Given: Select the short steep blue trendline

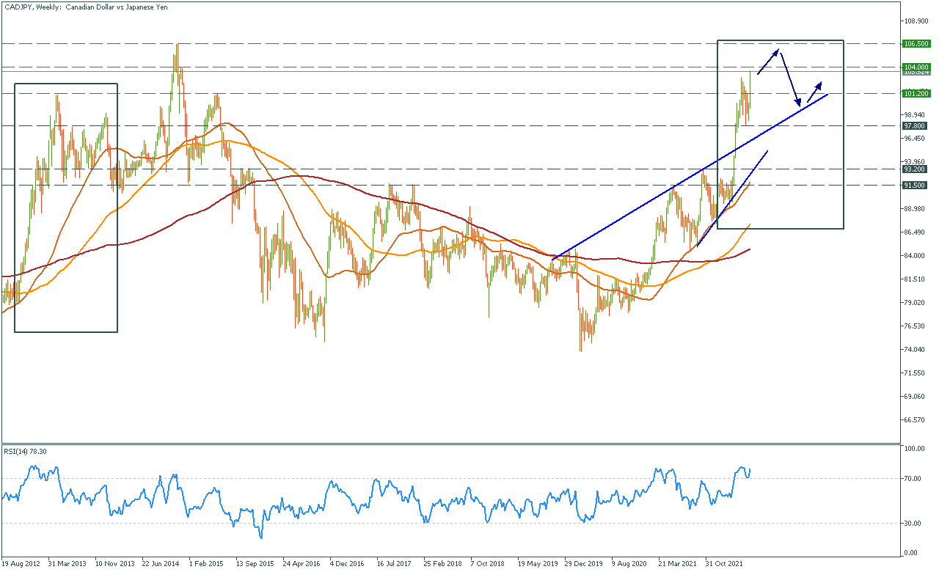Looking at the screenshot, I should coord(734,197).
